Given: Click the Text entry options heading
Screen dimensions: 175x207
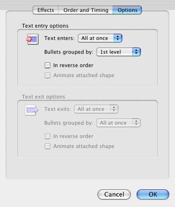Looking at the screenshot, I should coord(45,26).
